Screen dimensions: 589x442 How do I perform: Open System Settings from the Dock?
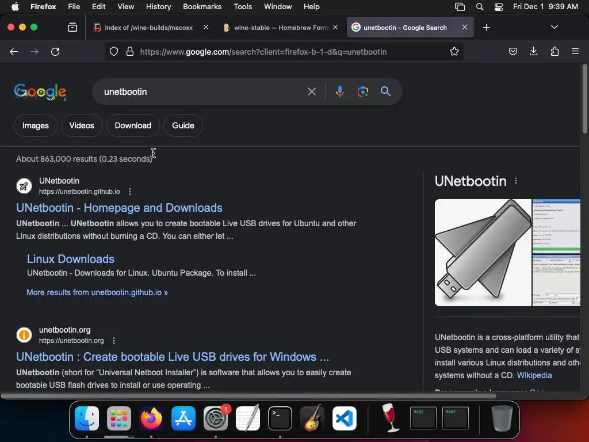(216, 418)
